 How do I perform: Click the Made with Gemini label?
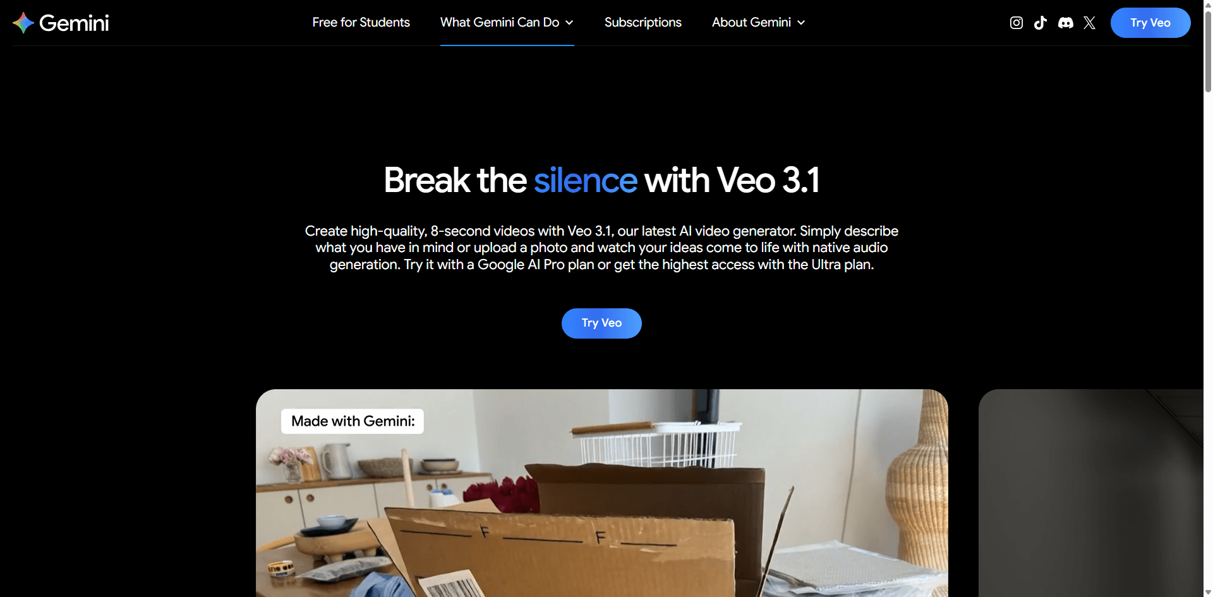(x=353, y=421)
